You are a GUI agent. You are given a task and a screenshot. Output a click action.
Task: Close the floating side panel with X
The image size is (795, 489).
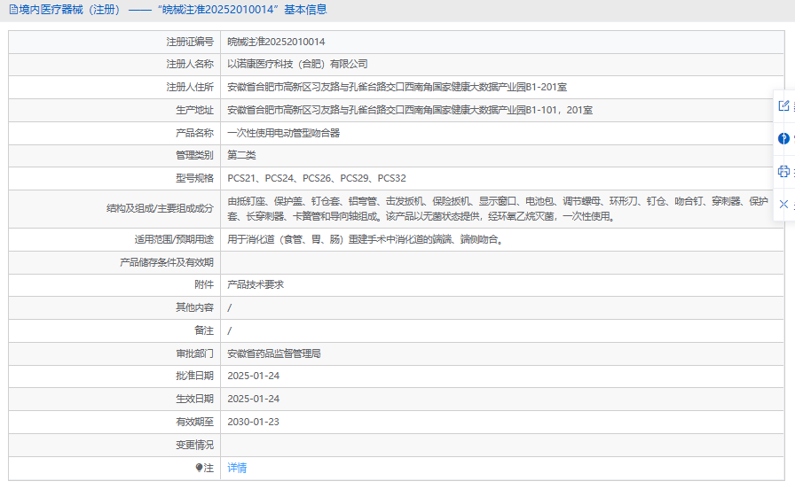[783, 204]
